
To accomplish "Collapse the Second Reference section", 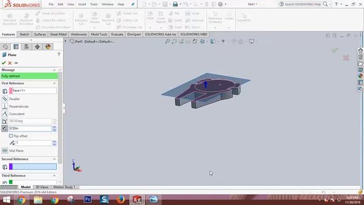I will click(55, 159).
